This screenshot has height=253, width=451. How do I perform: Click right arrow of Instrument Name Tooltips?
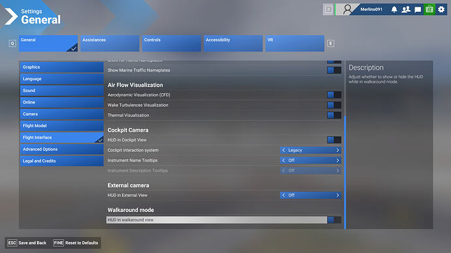tap(338, 160)
